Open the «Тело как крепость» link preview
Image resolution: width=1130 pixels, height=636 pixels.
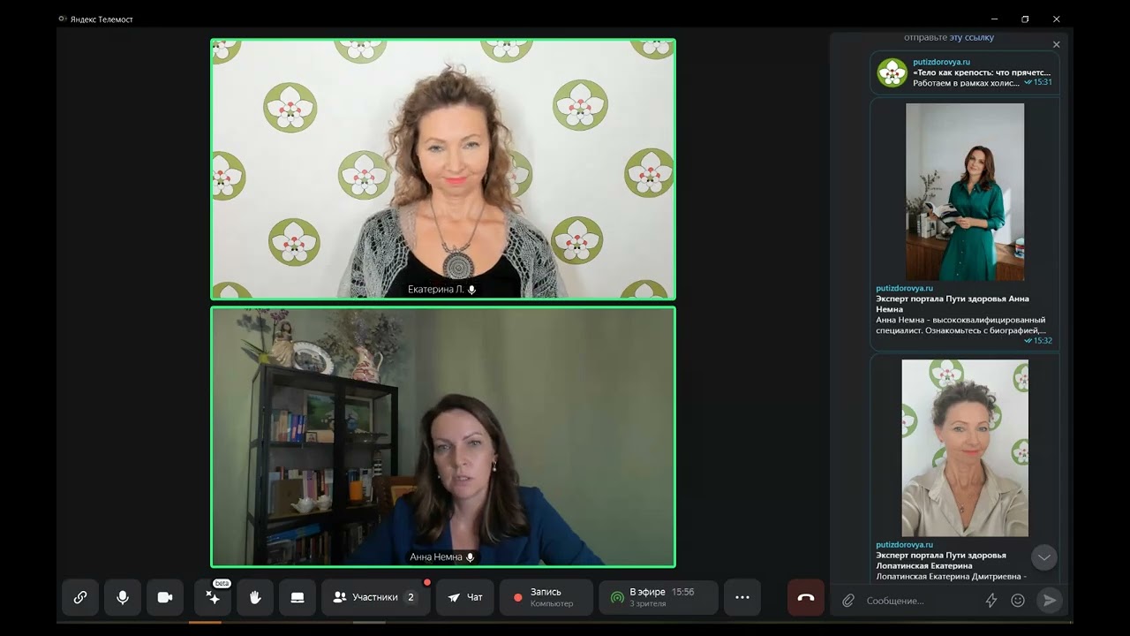pyautogui.click(x=982, y=72)
